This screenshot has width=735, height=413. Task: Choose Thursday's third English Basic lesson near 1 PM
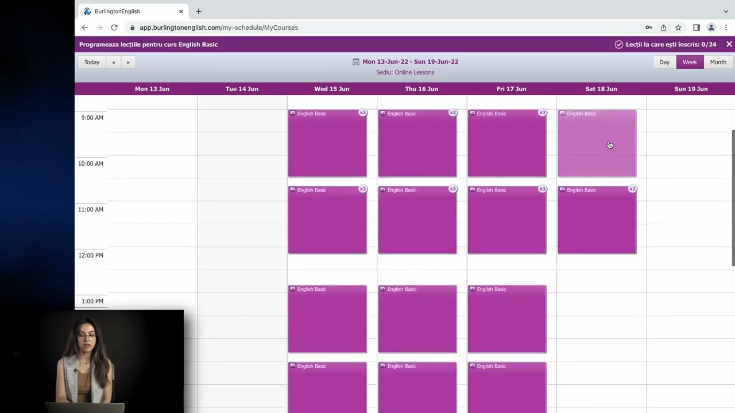pos(417,319)
